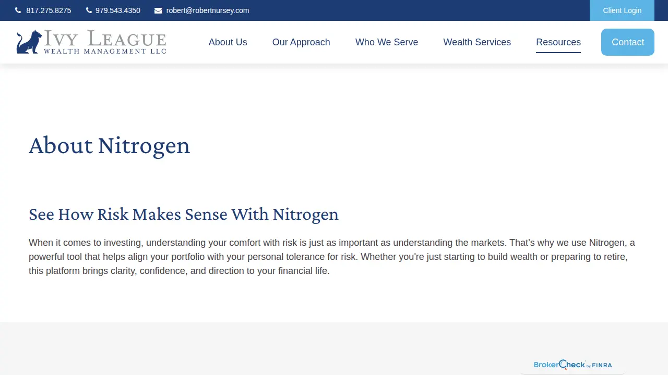This screenshot has height=375, width=668.
Task: Click the See How Risk Makes Sense heading
Action: (184, 214)
